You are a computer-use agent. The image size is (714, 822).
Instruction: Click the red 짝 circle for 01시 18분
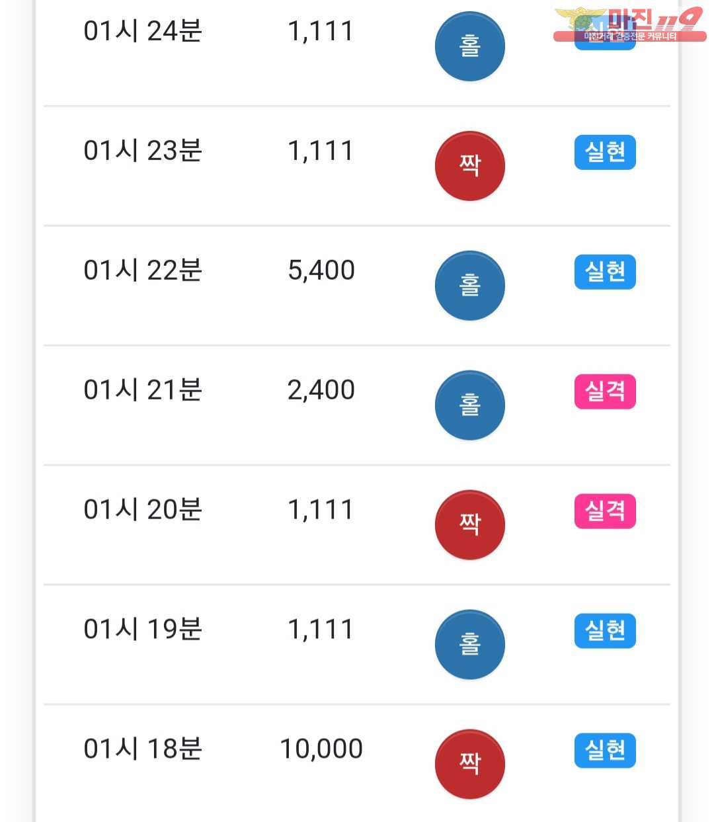(x=469, y=764)
